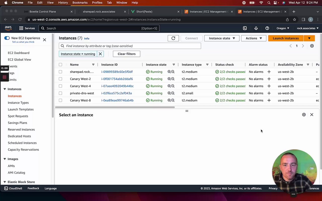The height and width of the screenshot is (201, 322).
Task: Switch to the Short{Paste} tab
Action: point(144,12)
